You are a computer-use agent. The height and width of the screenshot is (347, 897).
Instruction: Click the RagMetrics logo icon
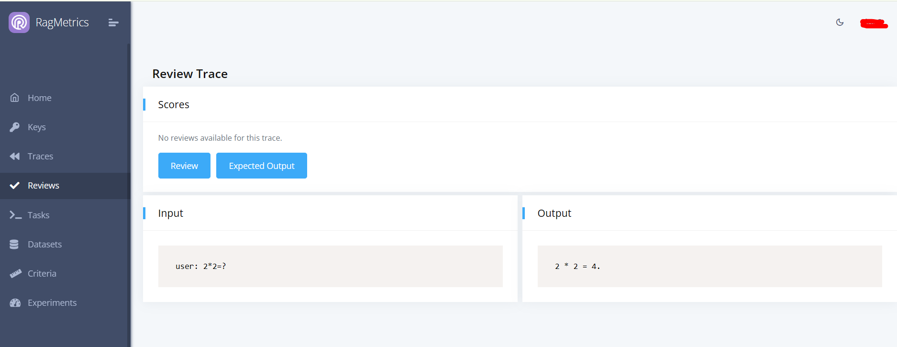tap(19, 22)
